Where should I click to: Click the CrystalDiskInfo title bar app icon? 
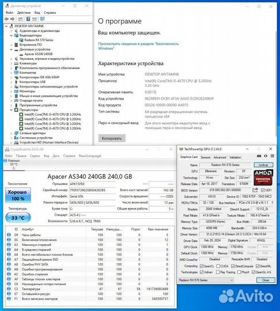coord(7,149)
